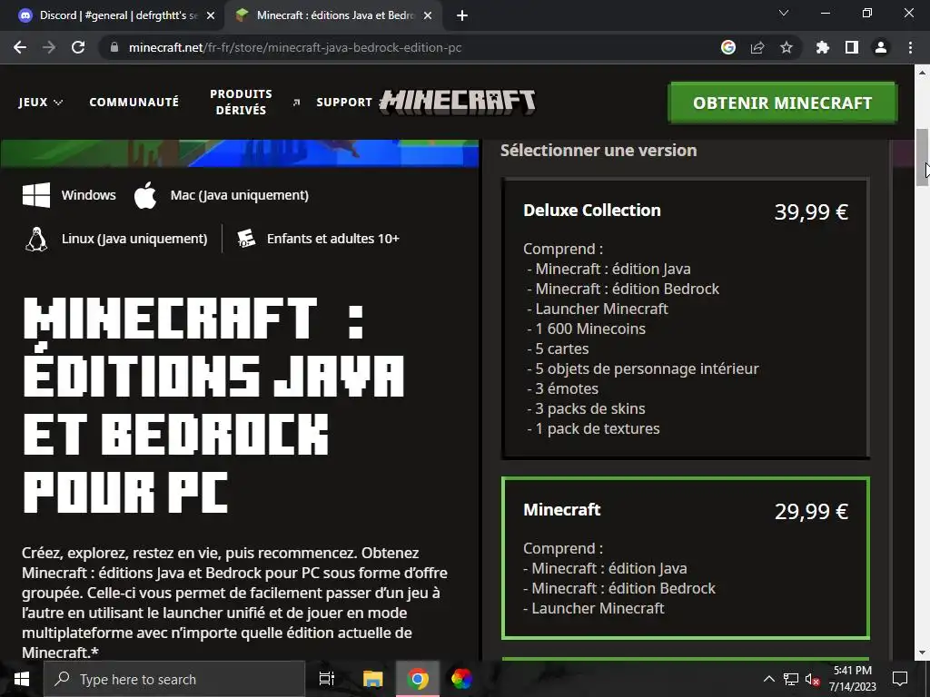This screenshot has height=697, width=930.
Task: Click the Linux penguin icon
Action: click(36, 239)
